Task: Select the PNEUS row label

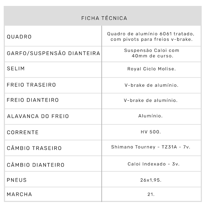Action: pos(17,180)
